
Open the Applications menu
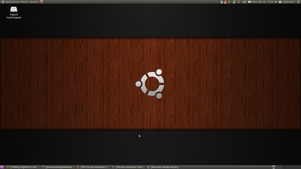pos(12,2)
